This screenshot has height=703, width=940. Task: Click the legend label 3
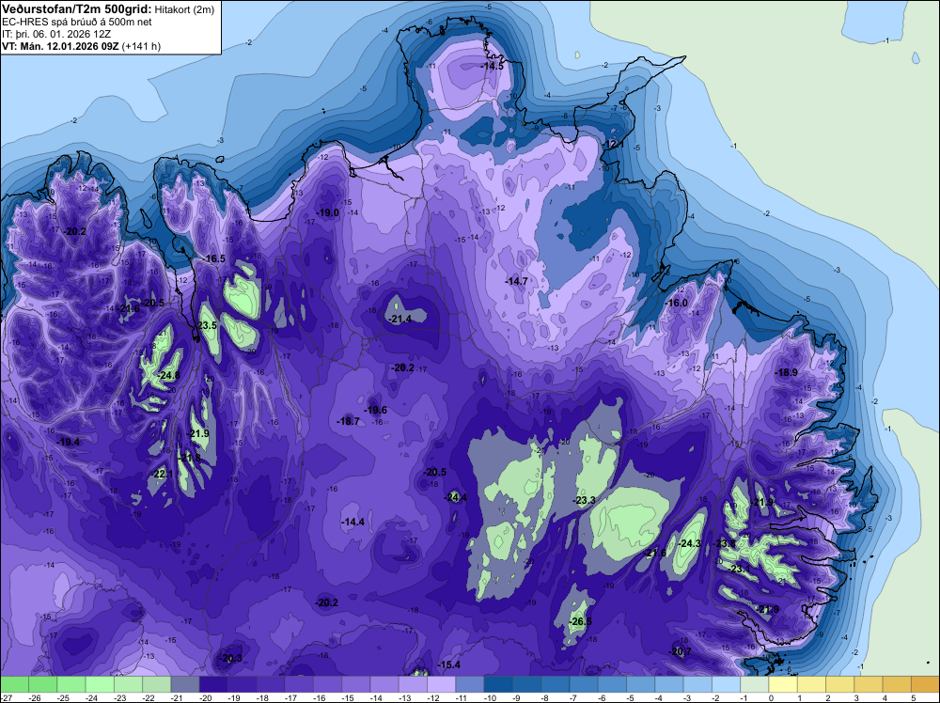tap(856, 697)
